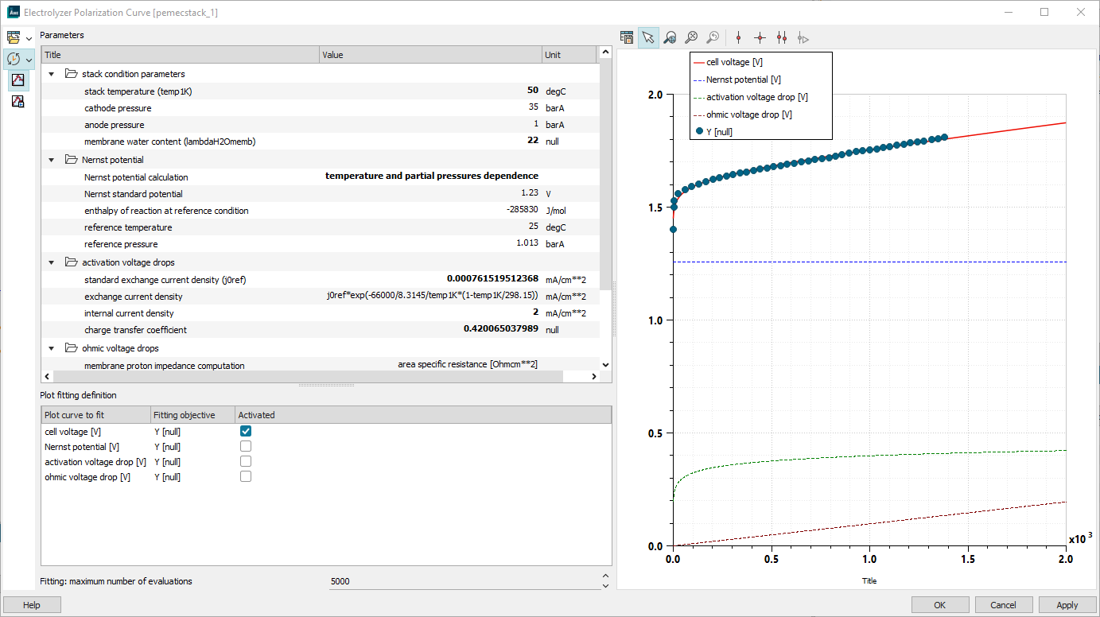This screenshot has width=1100, height=617.
Task: Enable fitting for Nernst potential [V]
Action: tap(246, 446)
